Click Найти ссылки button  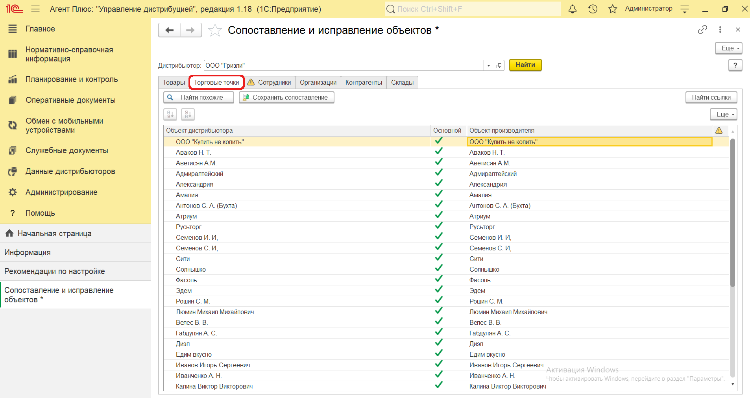point(711,97)
